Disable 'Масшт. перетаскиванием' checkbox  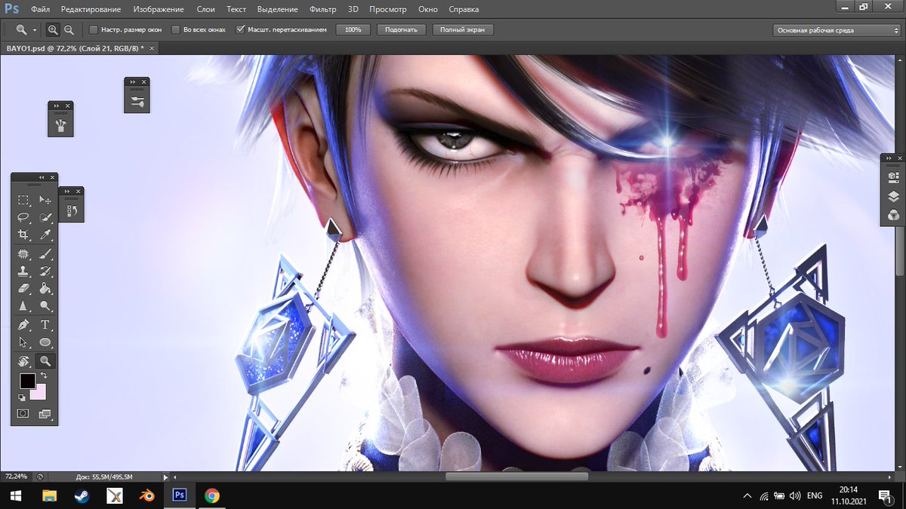[241, 30]
